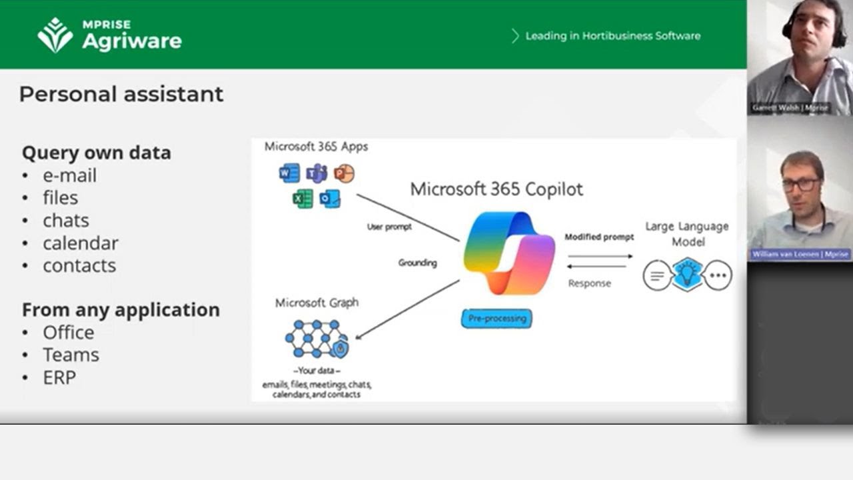Image resolution: width=853 pixels, height=480 pixels.
Task: Click the 'Agriware' brand name text
Action: (x=132, y=41)
